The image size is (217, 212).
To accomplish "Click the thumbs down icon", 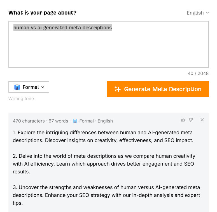I will (x=191, y=120).
